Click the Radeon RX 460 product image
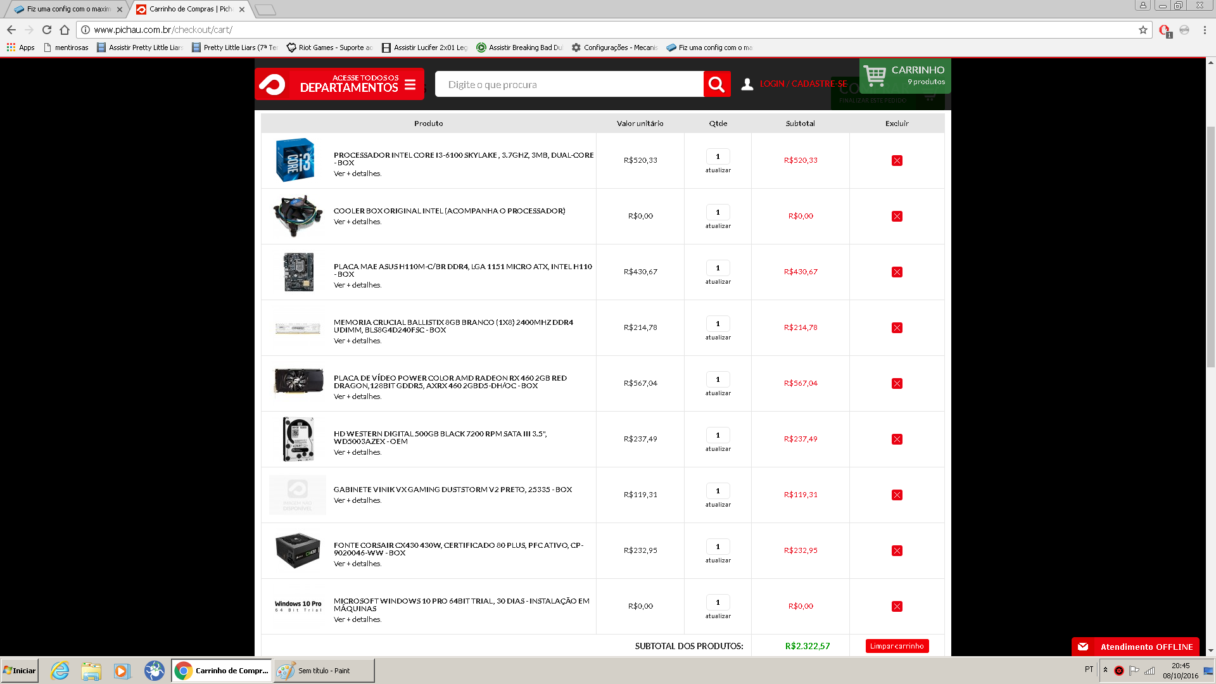Screen dimensions: 1216x684 click(298, 381)
